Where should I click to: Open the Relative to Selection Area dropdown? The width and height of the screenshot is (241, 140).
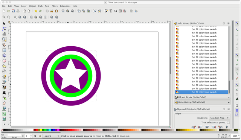click(x=219, y=118)
